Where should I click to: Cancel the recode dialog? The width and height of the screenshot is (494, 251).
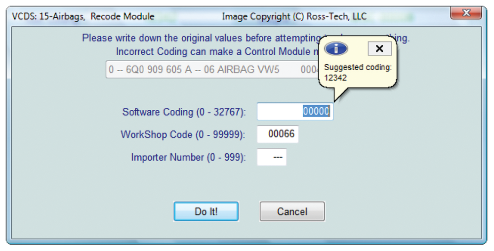coord(292,211)
